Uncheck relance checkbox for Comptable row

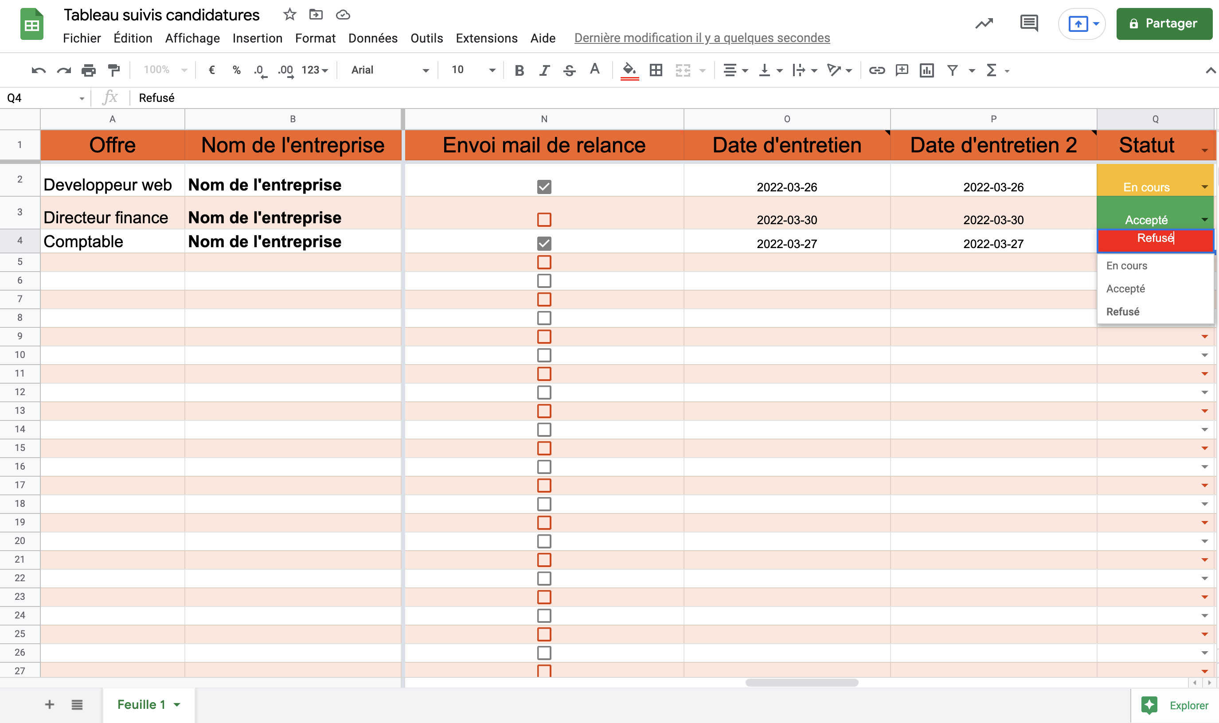coord(544,243)
